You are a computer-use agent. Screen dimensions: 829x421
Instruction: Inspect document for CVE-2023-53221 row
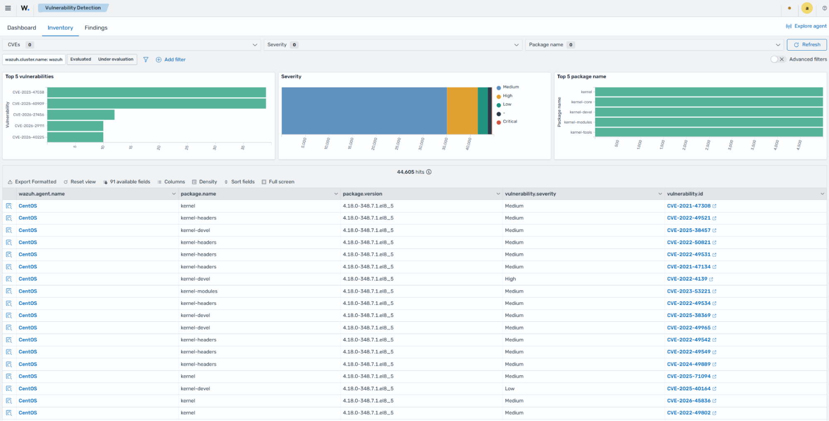pos(9,291)
